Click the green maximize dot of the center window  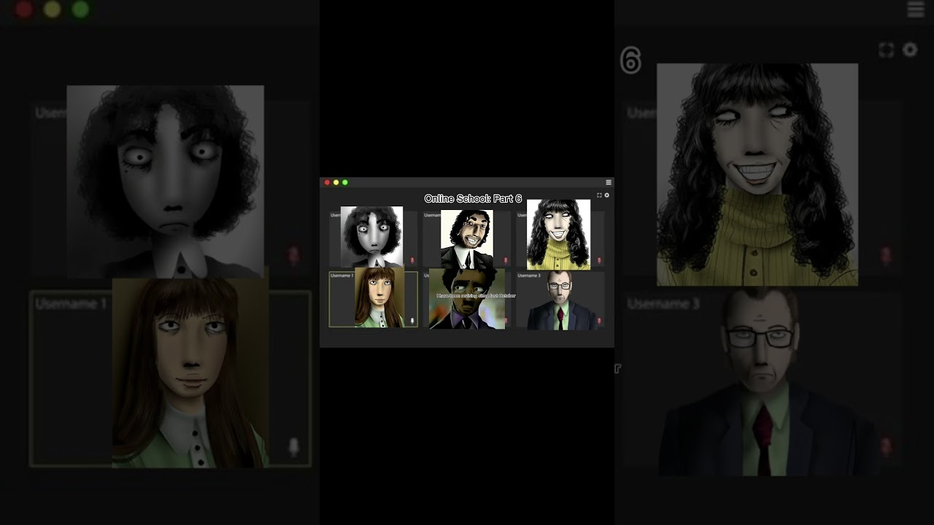(x=345, y=182)
